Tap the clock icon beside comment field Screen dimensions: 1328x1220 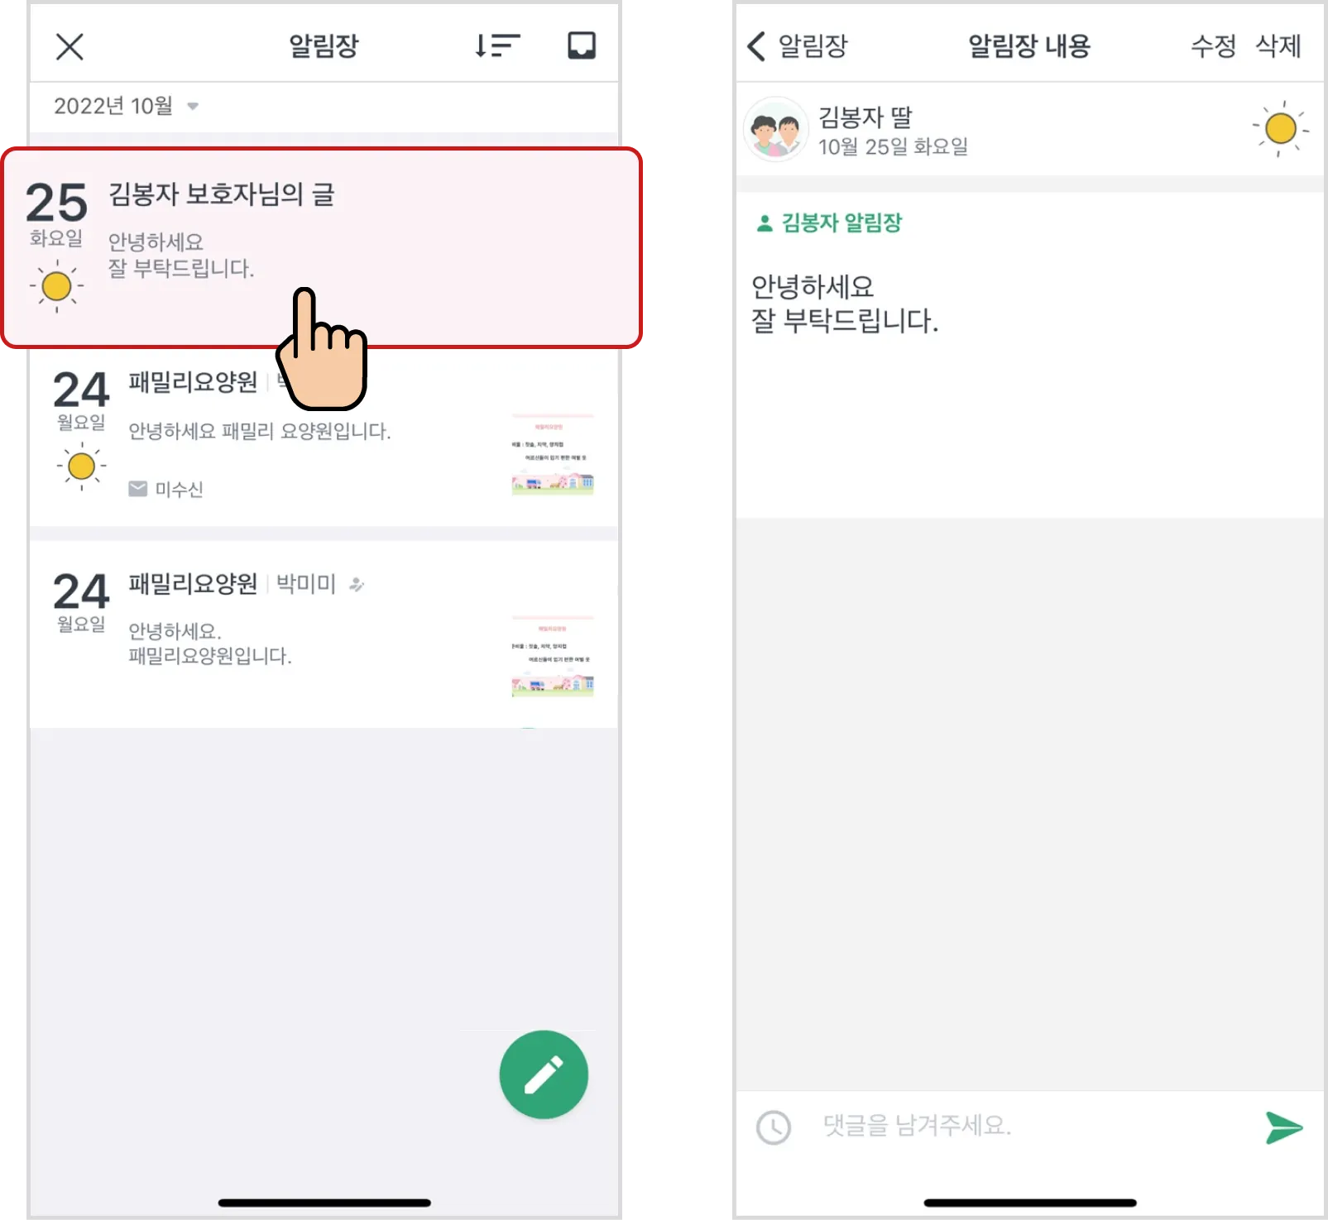774,1127
